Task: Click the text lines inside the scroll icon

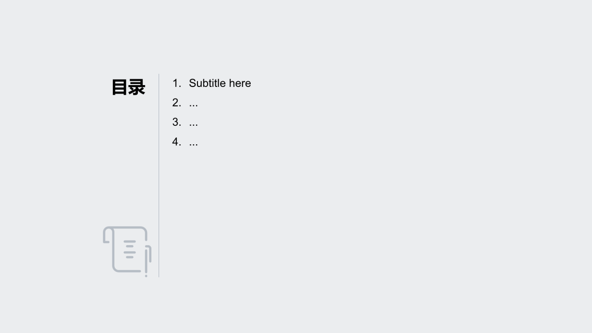Action: tap(130, 249)
